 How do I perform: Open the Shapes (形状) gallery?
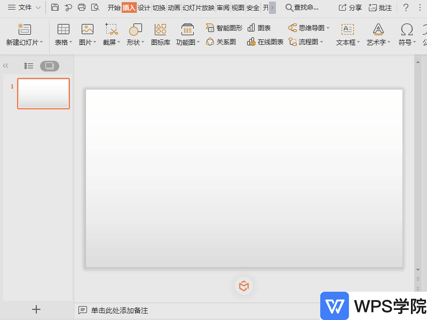(135, 35)
